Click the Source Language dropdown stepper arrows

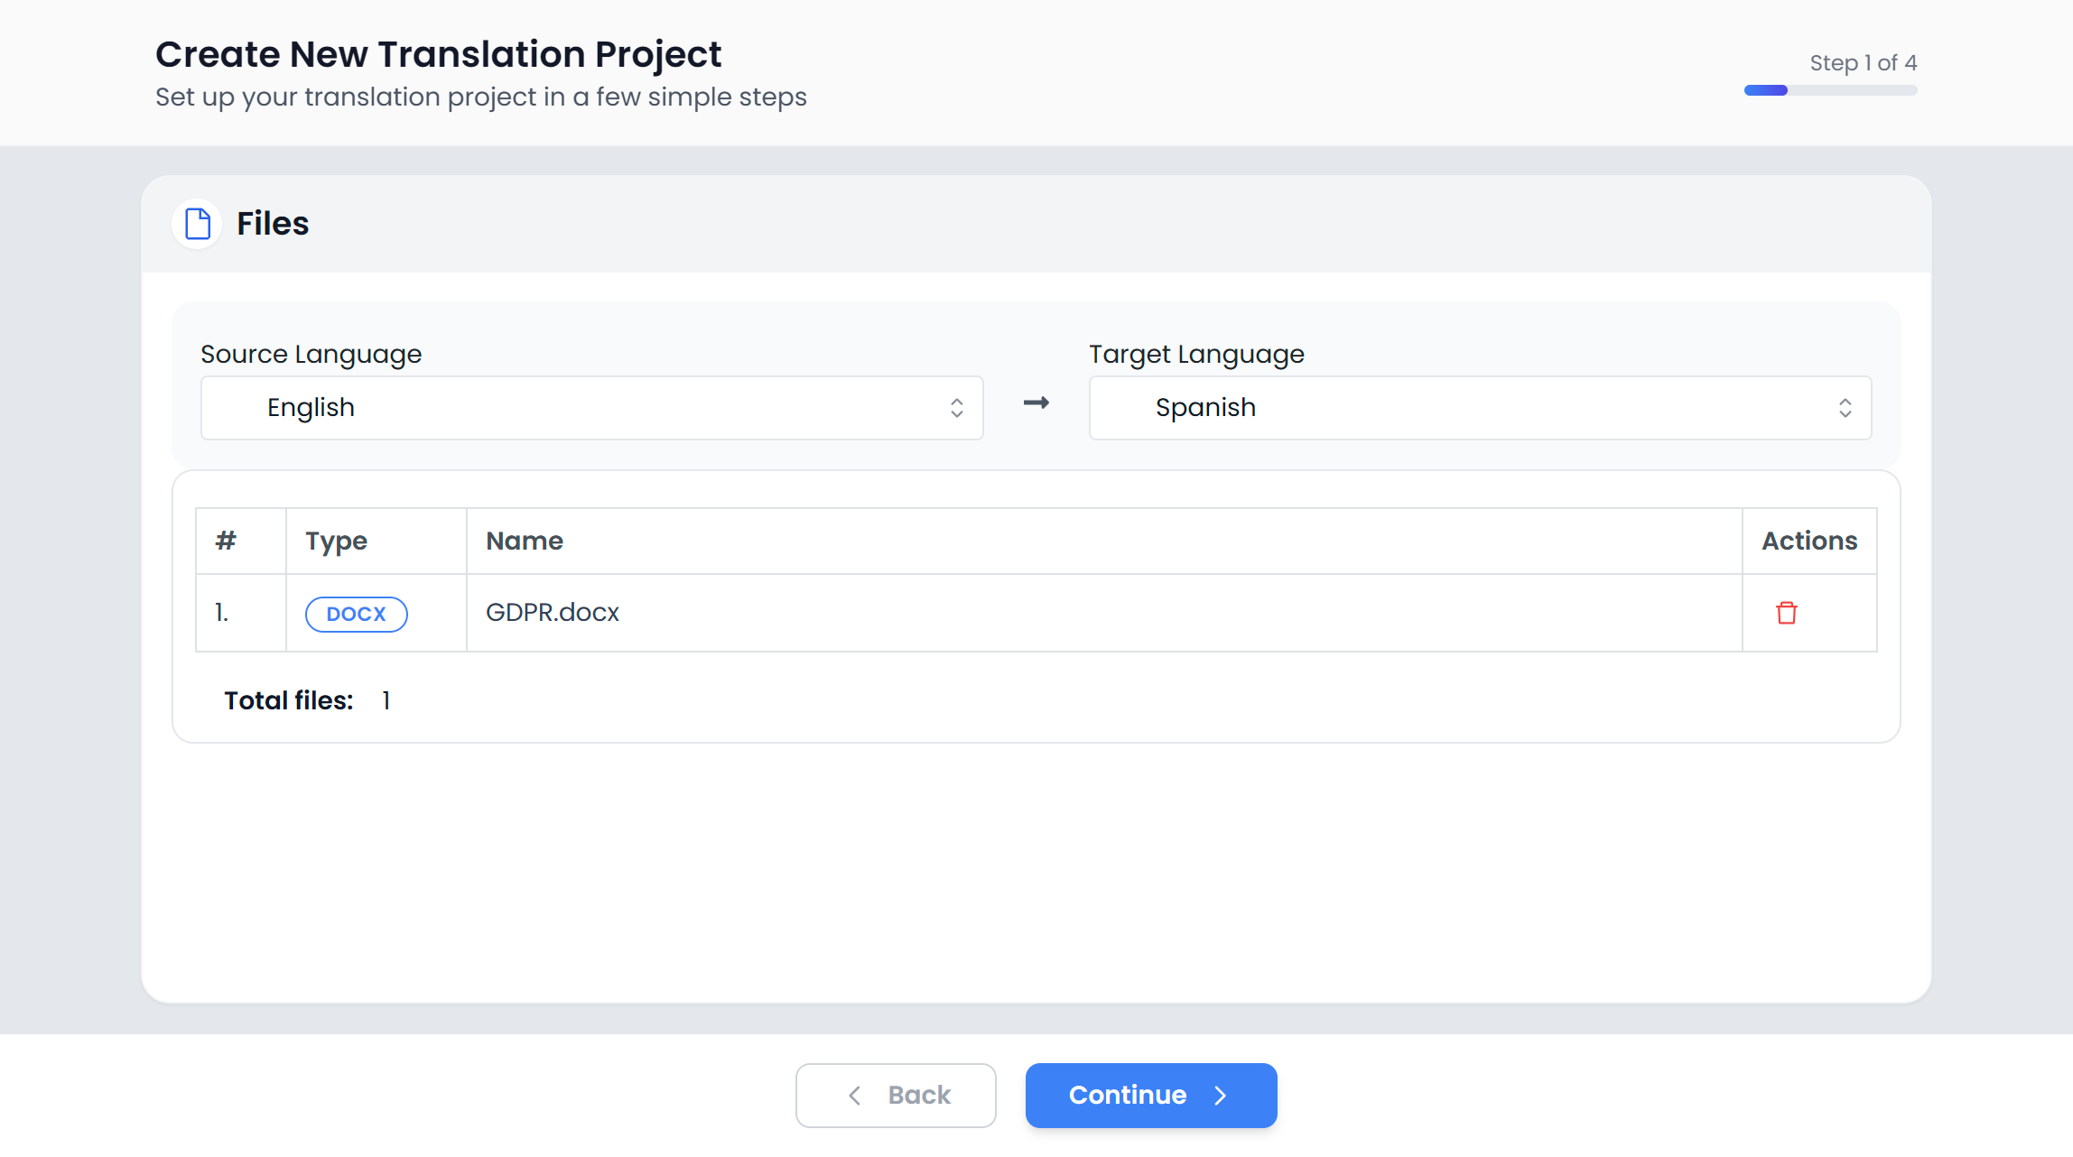click(957, 407)
